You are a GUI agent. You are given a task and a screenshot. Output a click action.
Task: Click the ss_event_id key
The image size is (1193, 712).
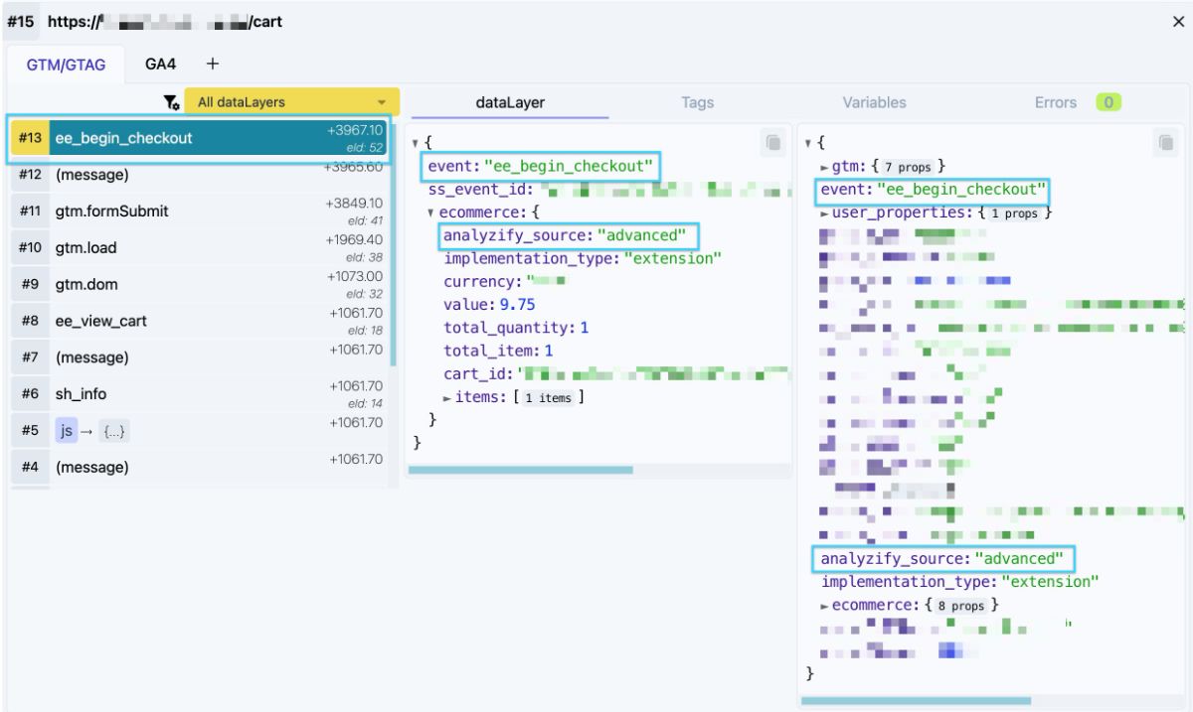(481, 190)
